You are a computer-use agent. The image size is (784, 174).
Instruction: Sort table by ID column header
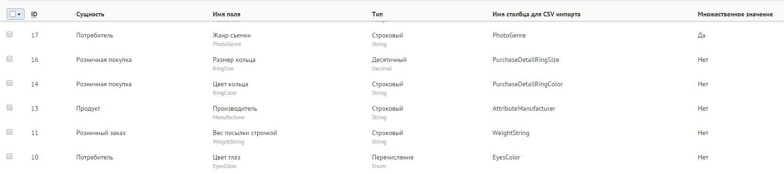(x=34, y=14)
